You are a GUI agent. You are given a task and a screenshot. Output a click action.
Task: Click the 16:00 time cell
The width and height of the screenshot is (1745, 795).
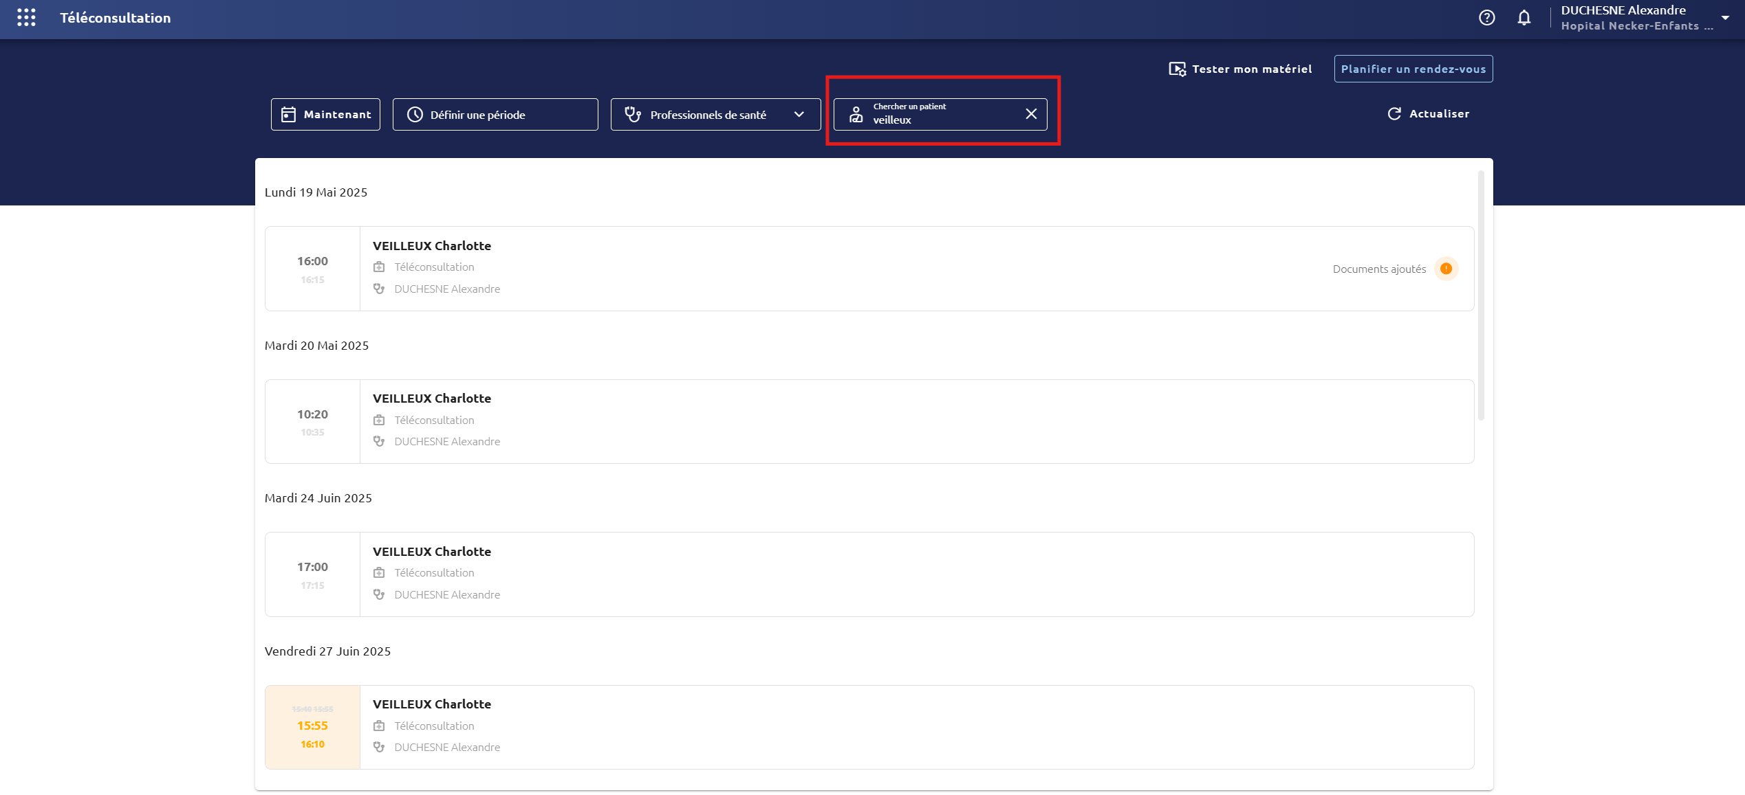[312, 269]
